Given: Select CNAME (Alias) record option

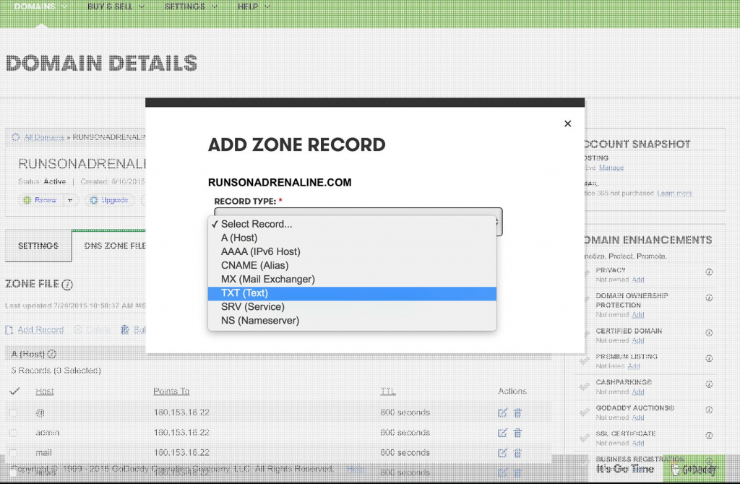Looking at the screenshot, I should (352, 265).
